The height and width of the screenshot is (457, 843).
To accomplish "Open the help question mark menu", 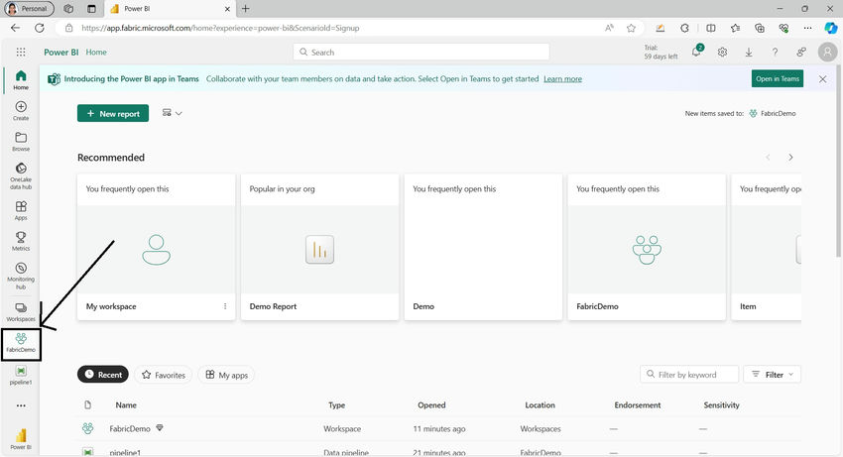I will (x=775, y=53).
